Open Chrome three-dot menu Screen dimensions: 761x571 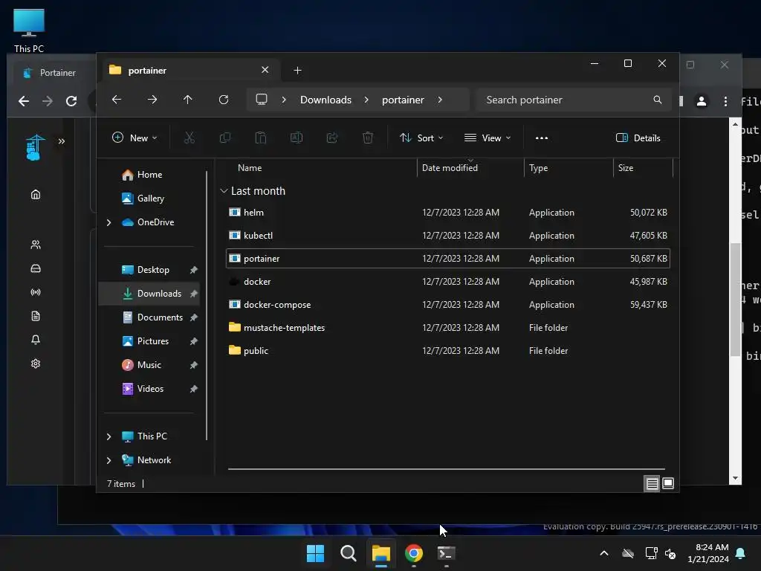tap(725, 101)
